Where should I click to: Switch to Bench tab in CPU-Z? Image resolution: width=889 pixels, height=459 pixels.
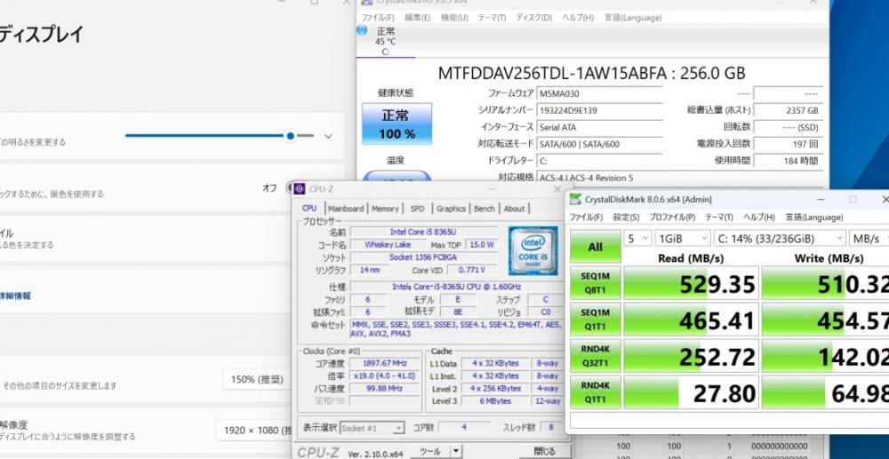[x=485, y=209]
